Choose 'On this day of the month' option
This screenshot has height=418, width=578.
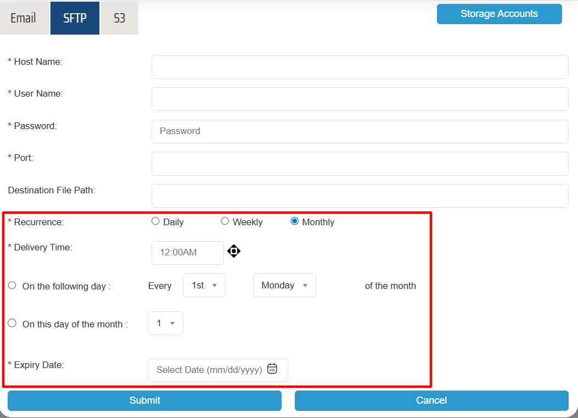point(12,324)
